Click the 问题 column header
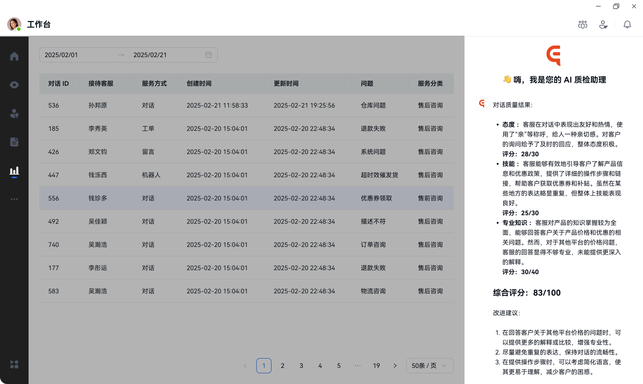The image size is (643, 384). click(367, 83)
